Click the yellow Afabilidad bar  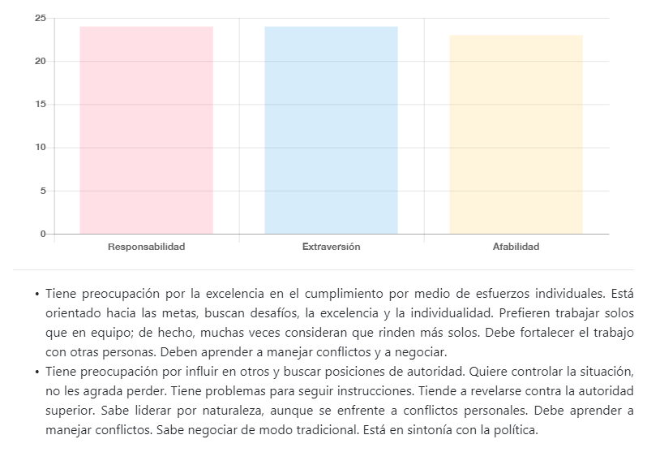click(x=516, y=134)
